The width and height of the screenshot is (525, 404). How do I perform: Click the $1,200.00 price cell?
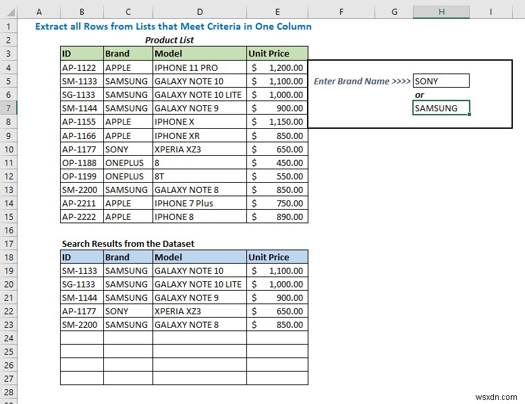pos(277,67)
